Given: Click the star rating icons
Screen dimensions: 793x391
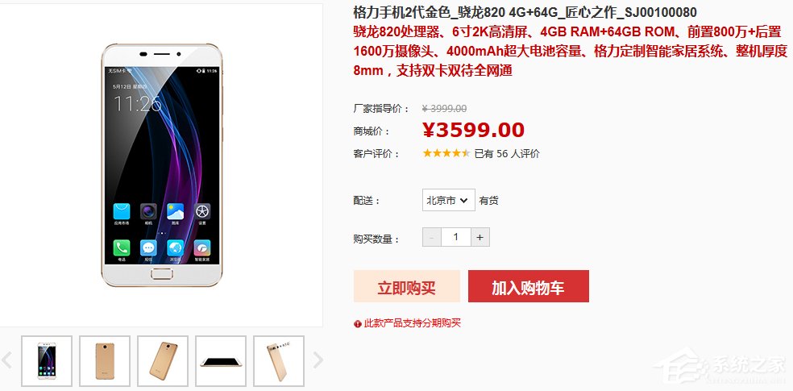Looking at the screenshot, I should [446, 153].
